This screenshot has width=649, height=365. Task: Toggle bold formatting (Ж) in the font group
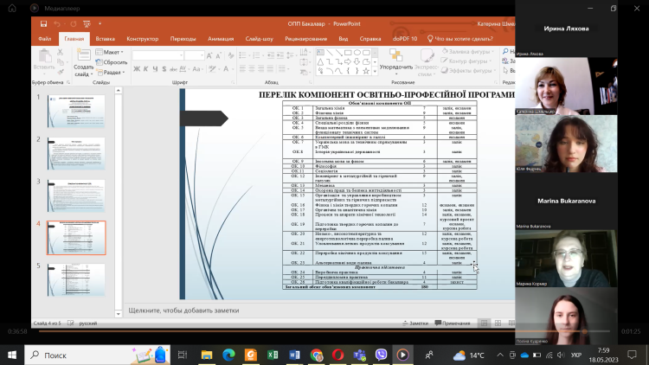pyautogui.click(x=136, y=68)
